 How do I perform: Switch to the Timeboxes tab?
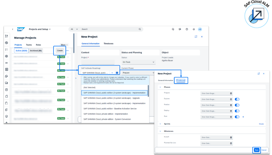(108, 44)
